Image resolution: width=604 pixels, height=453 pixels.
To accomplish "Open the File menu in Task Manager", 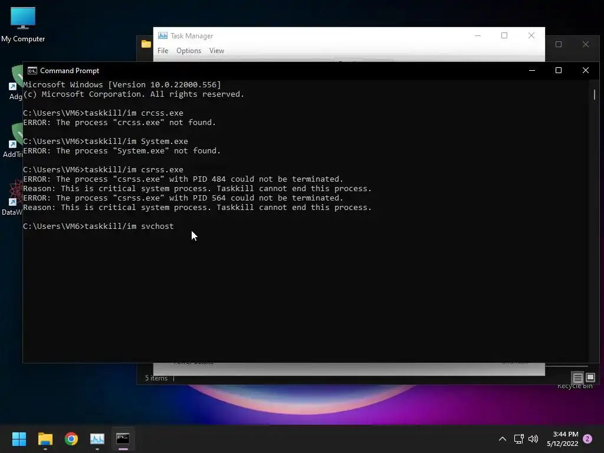I will (x=163, y=51).
